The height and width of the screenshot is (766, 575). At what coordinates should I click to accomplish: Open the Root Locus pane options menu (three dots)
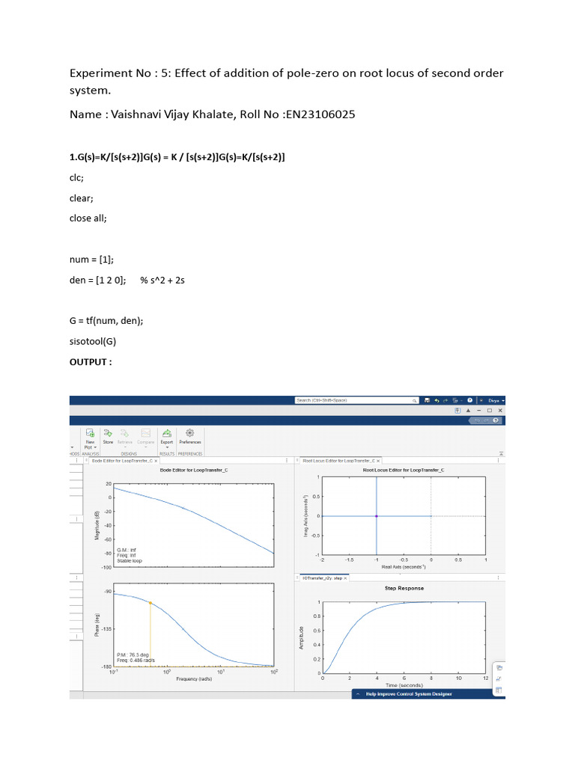click(x=498, y=460)
